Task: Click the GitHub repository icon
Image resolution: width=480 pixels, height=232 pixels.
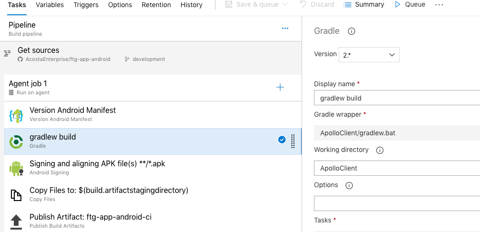Action: 20,59
